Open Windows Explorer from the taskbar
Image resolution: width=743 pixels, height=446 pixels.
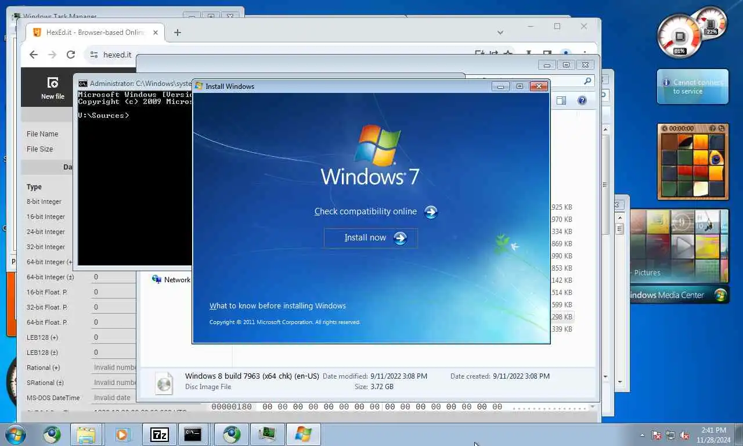coord(86,434)
